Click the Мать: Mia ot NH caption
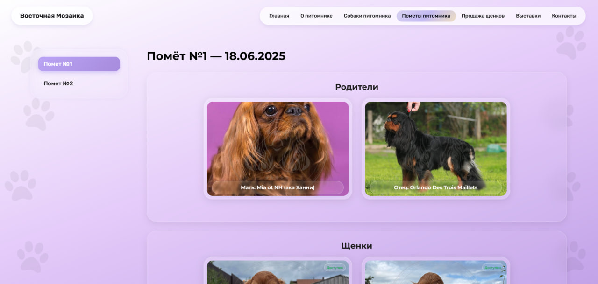Viewport: 598px width, 284px height. (278, 187)
